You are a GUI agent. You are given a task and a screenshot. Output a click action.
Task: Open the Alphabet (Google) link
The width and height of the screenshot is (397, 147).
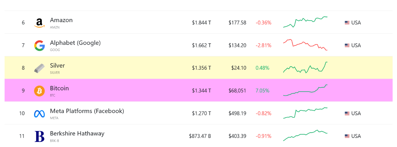[75, 43]
